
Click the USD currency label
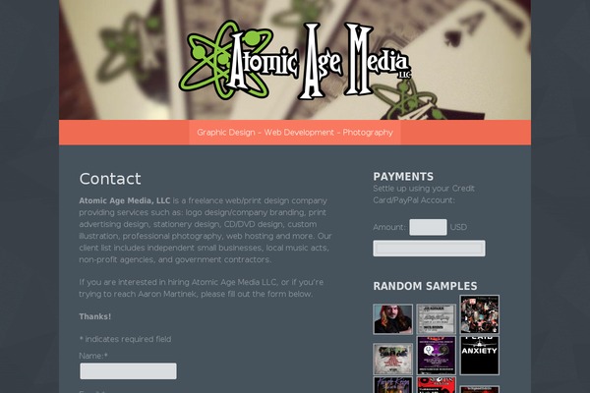pyautogui.click(x=458, y=227)
